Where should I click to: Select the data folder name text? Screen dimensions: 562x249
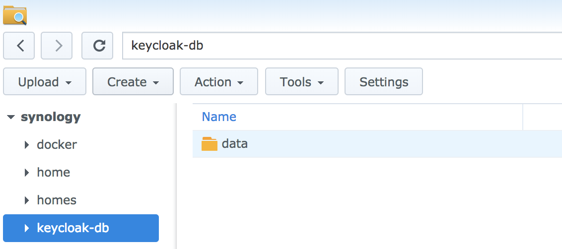click(x=235, y=144)
